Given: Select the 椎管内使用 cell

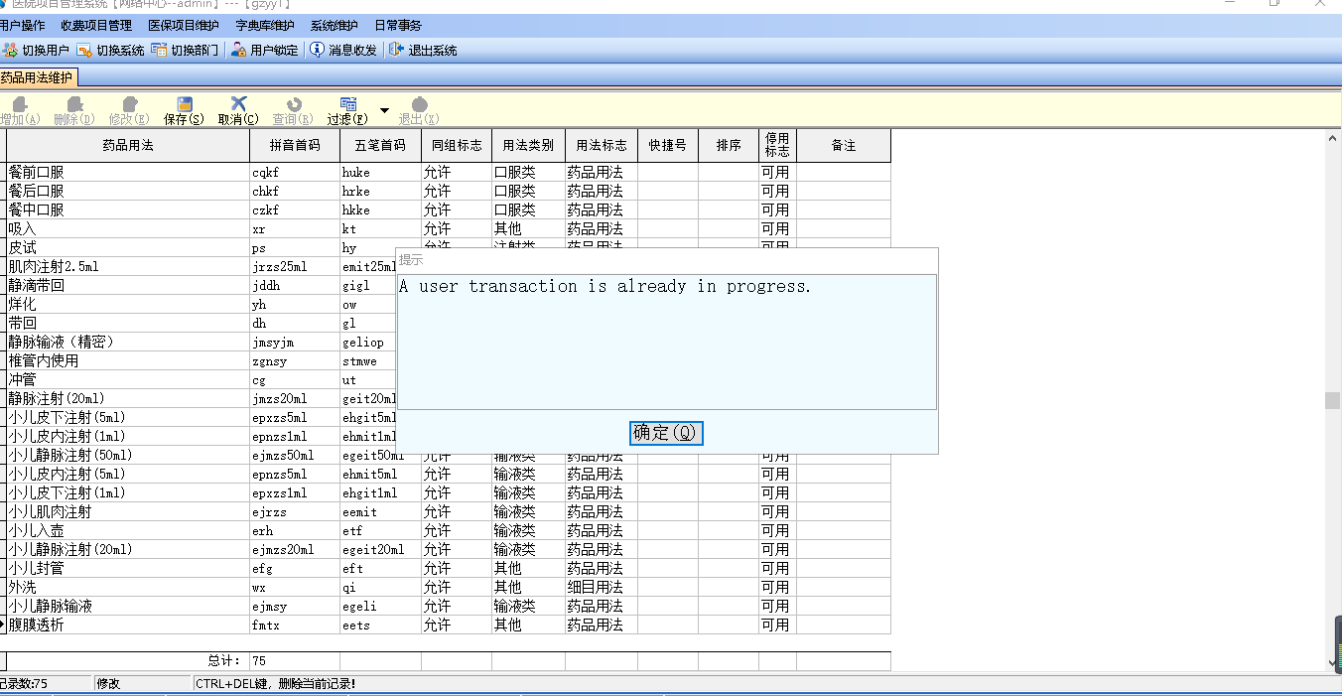Looking at the screenshot, I should coord(128,361).
